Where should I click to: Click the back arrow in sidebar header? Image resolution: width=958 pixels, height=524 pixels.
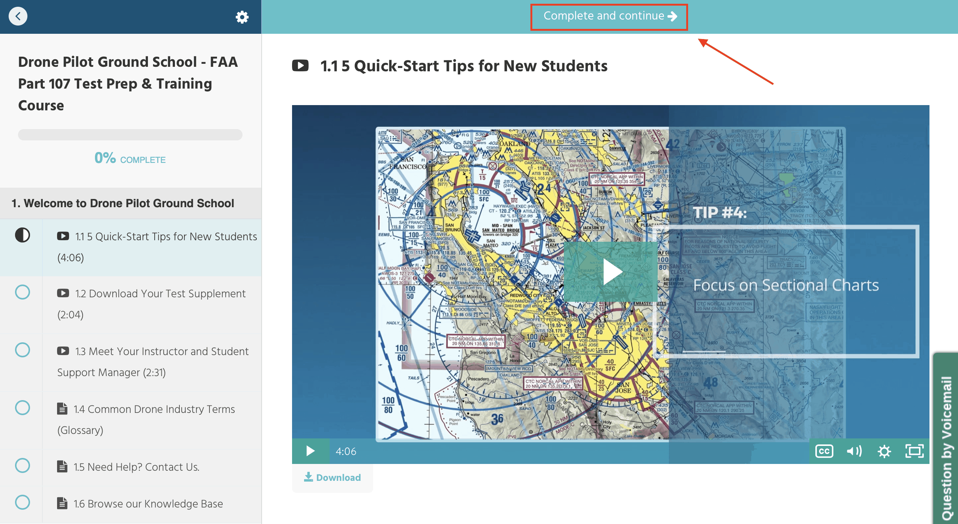(x=18, y=17)
